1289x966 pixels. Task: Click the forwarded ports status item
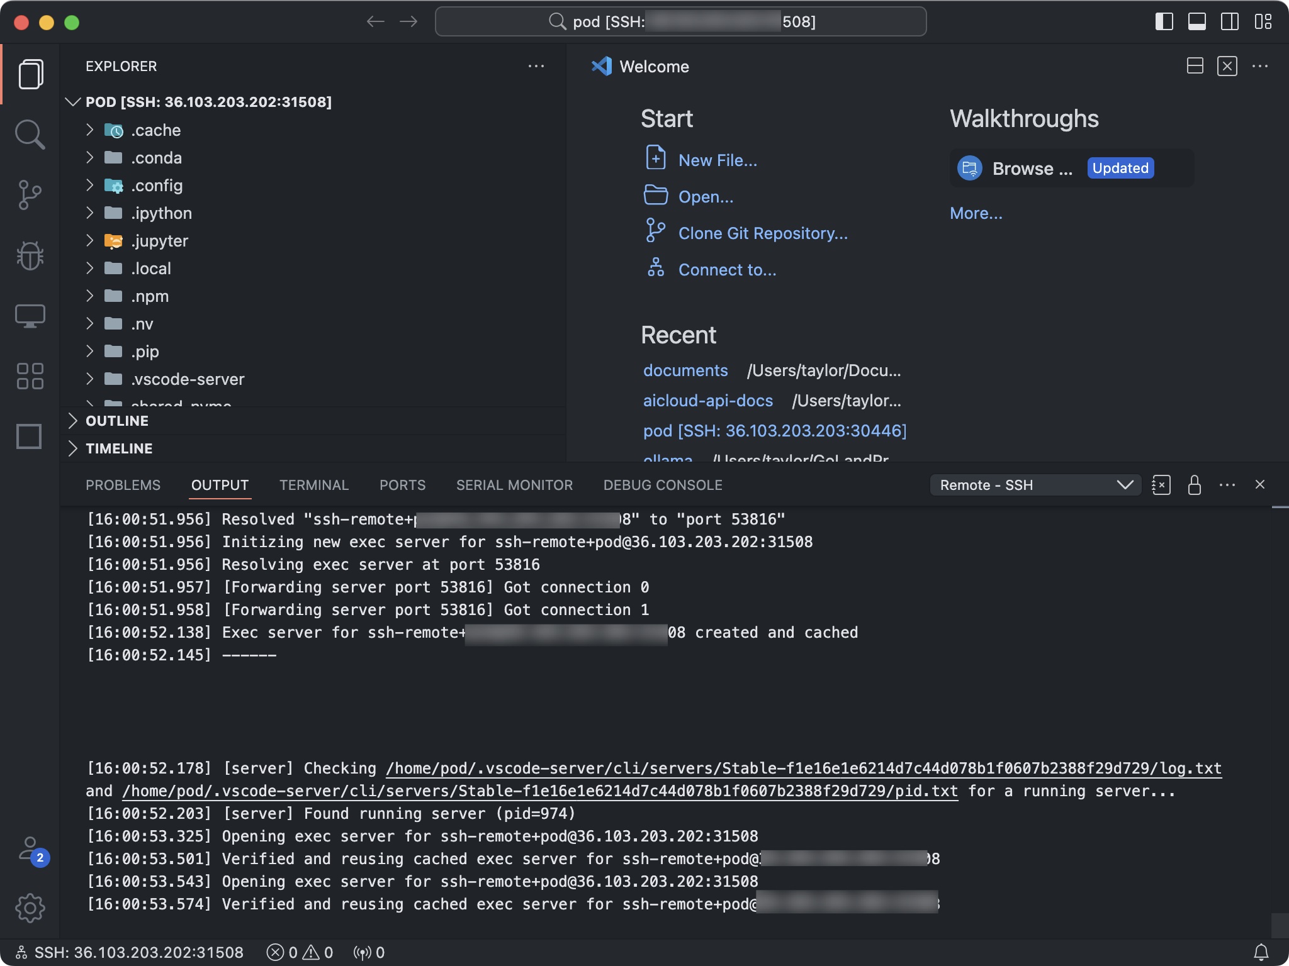(369, 953)
